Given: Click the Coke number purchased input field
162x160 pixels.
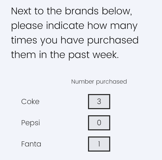Looking at the screenshot, I should coord(99,101).
